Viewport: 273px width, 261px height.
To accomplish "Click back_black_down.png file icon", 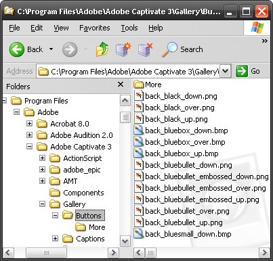I will pos(138,96).
